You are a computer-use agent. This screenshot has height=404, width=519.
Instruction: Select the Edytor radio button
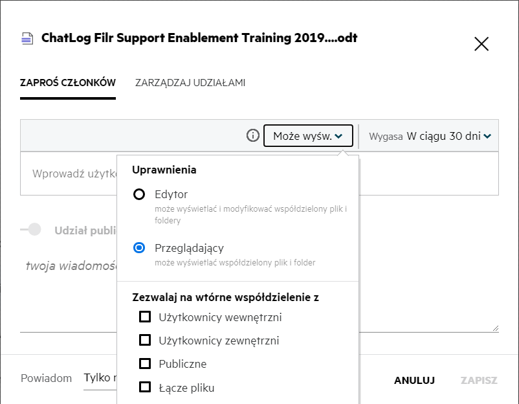click(138, 194)
